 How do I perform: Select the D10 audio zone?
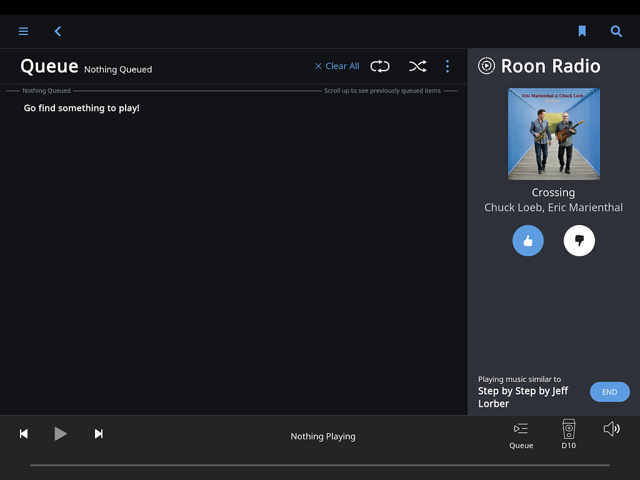point(569,434)
